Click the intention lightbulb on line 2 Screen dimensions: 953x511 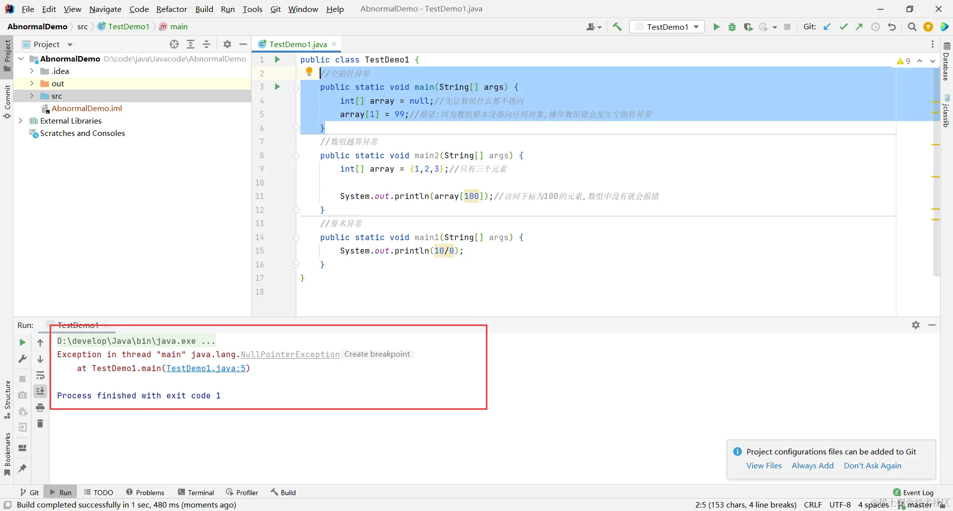(309, 72)
